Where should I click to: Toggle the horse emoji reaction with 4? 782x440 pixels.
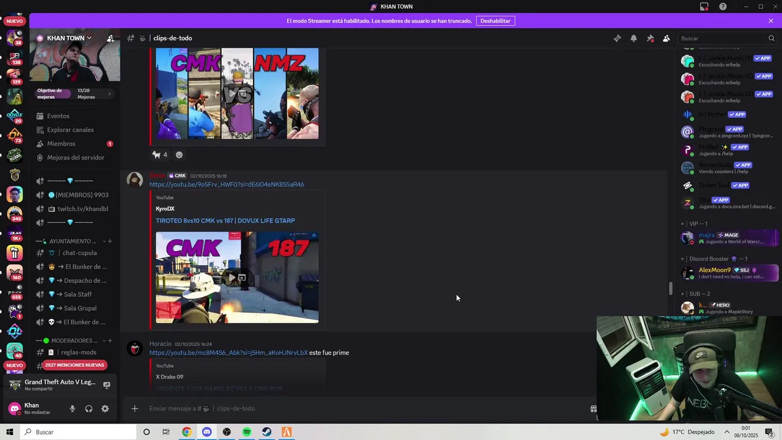[160, 155]
